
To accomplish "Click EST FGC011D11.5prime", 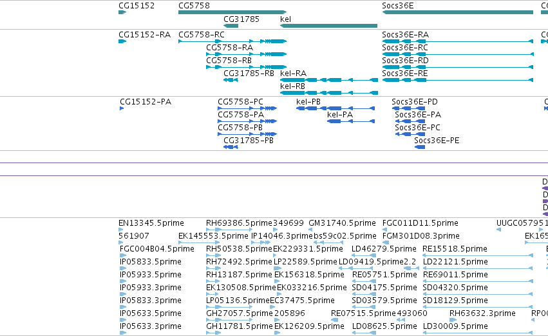I will click(x=420, y=223).
